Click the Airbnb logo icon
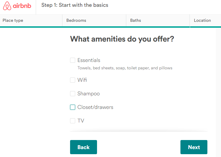The image size is (221, 157). [7, 6]
